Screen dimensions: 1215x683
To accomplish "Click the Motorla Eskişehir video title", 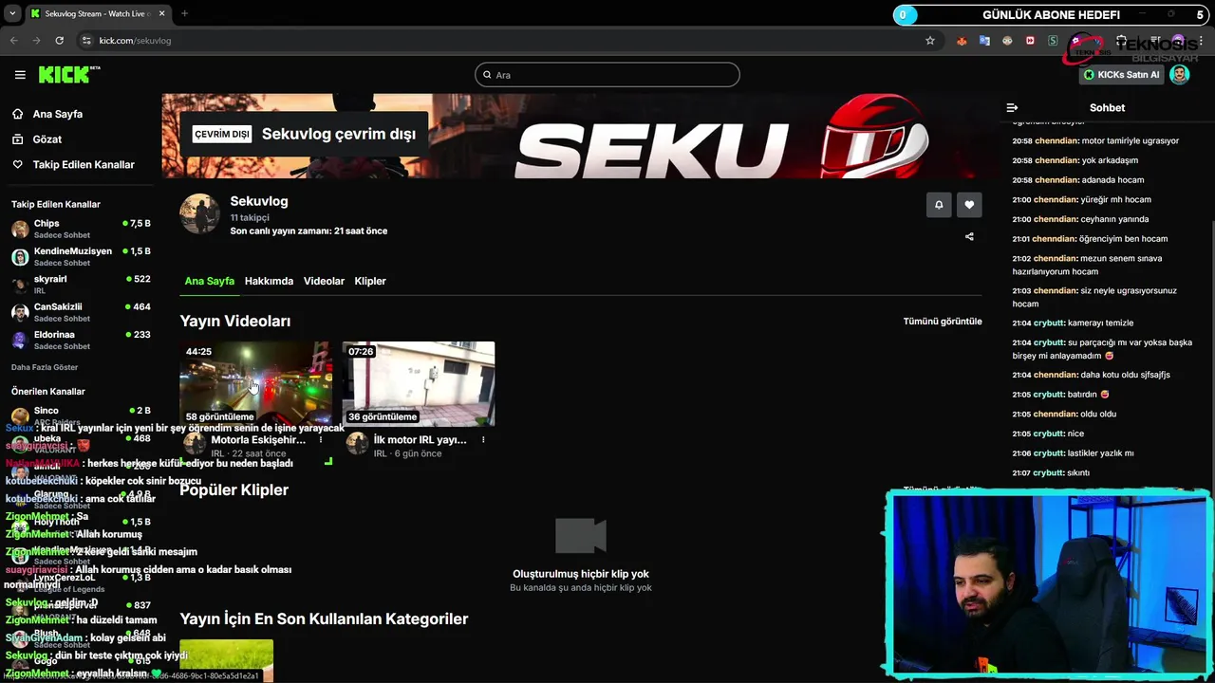I will pos(258,440).
